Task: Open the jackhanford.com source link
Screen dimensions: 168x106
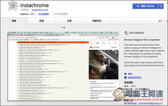Action: point(40,10)
